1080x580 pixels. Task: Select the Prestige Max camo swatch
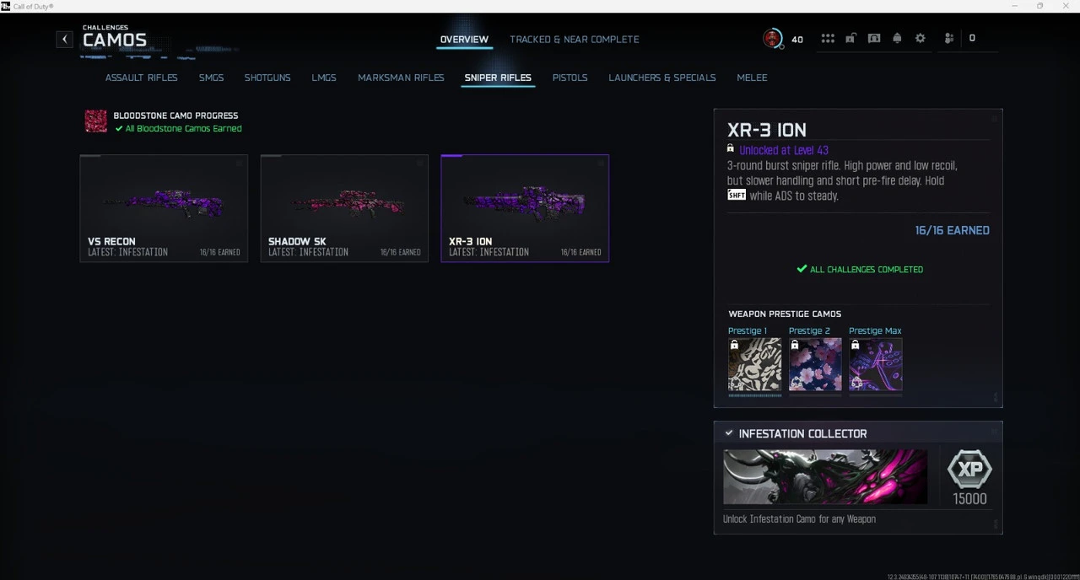(876, 364)
